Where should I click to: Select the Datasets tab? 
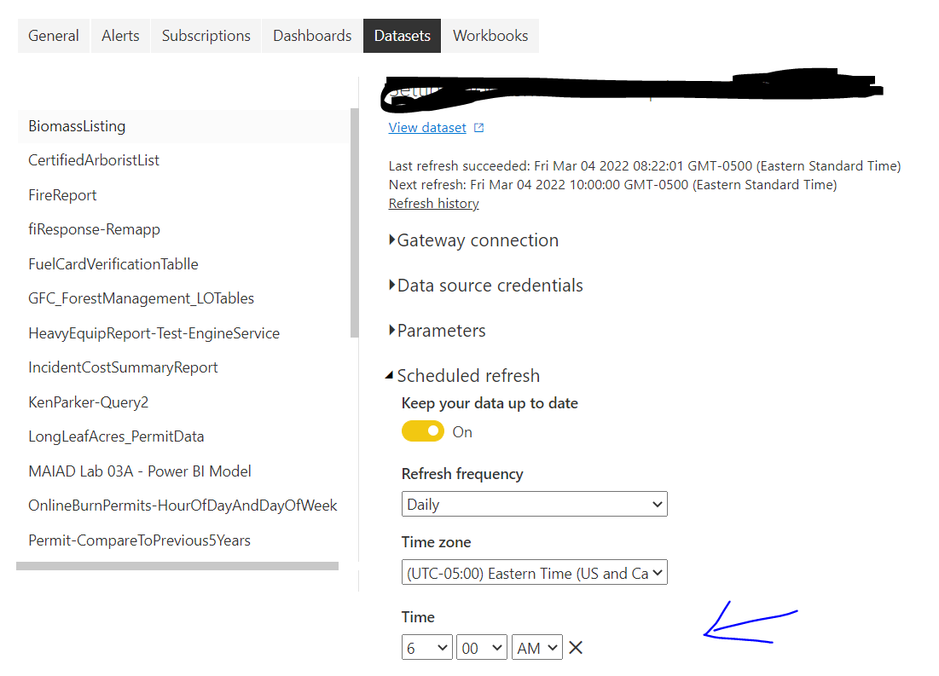(402, 36)
